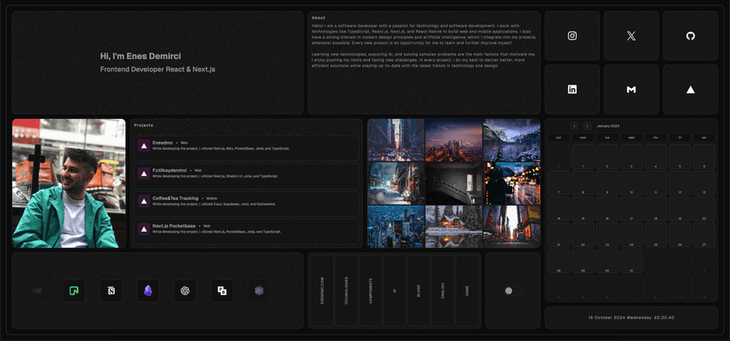The image size is (730, 341).
Task: Open the Medium profile icon
Action: coord(631,89)
